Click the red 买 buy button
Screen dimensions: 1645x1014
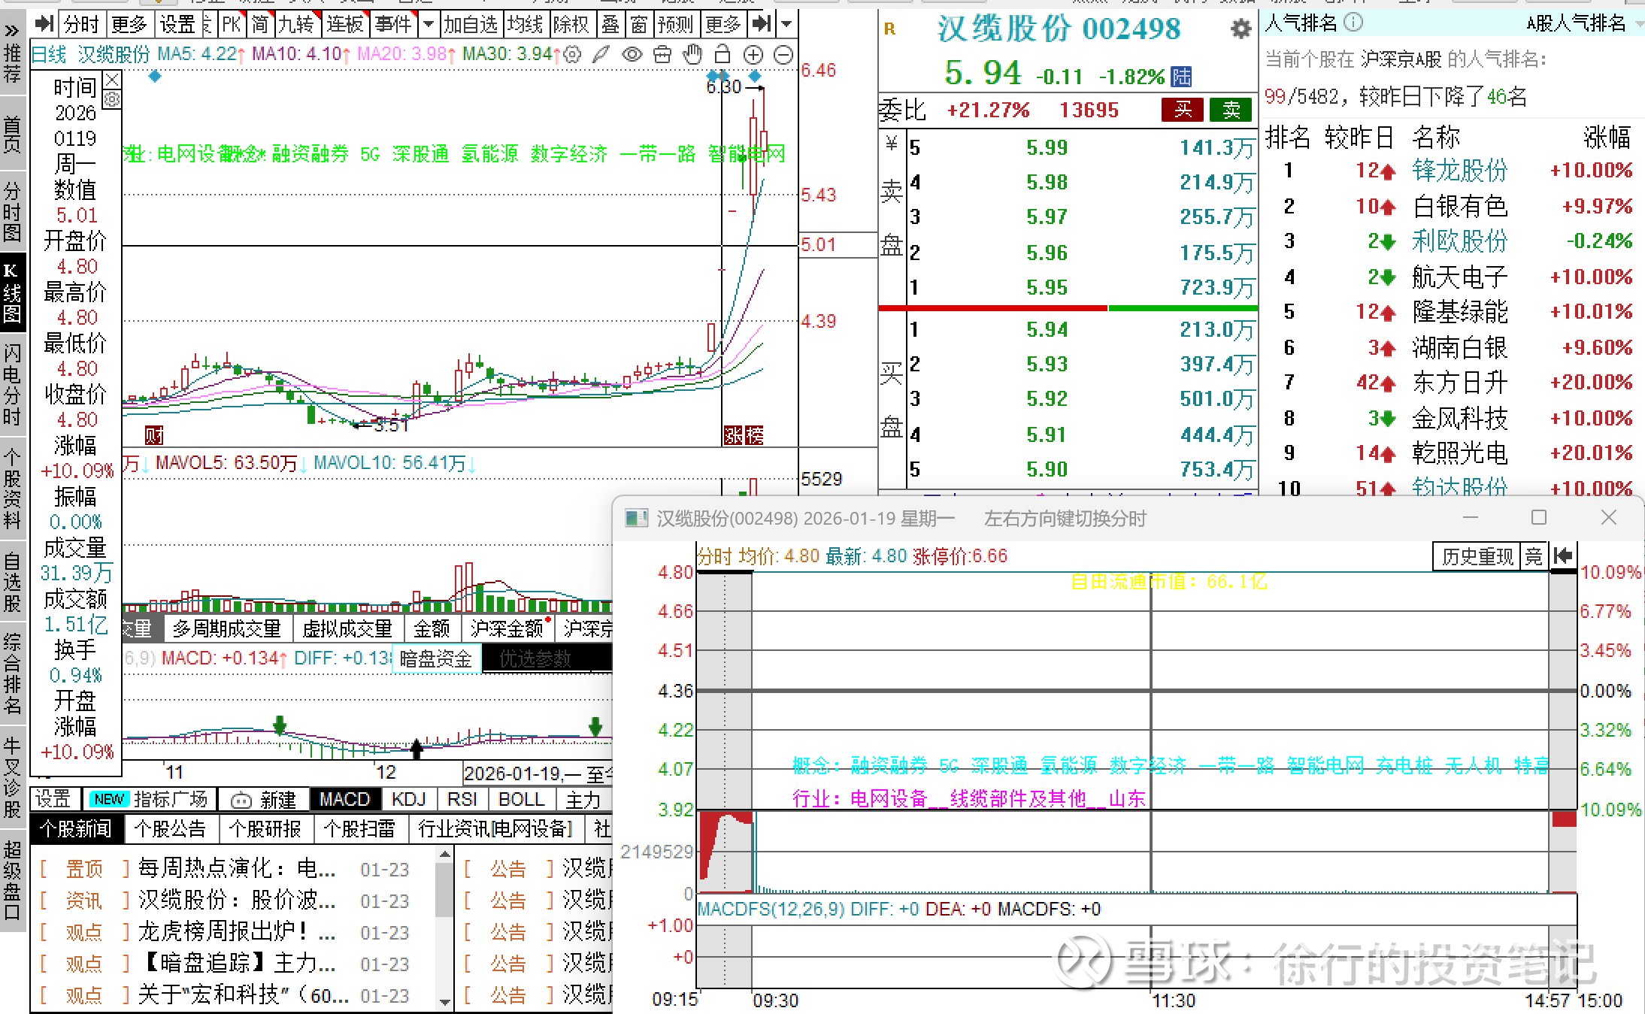pos(1183,110)
